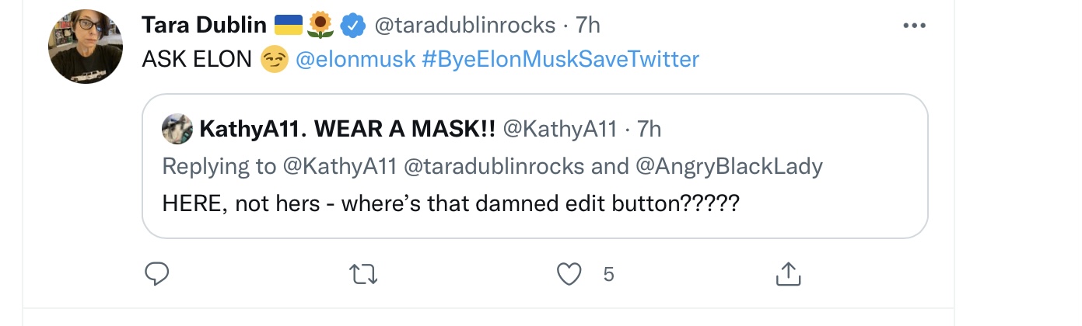The image size is (1082, 326).
Task: Like the tweet with the heart icon
Action: pyautogui.click(x=570, y=273)
